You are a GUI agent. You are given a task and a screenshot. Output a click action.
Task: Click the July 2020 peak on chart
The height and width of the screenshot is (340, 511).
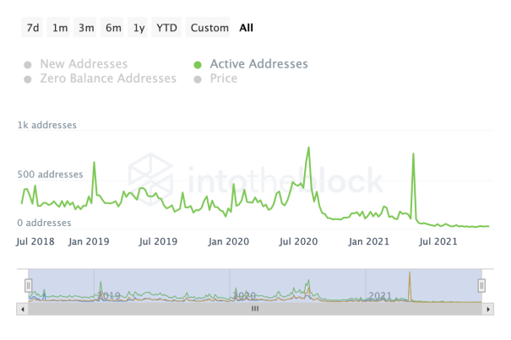point(308,148)
